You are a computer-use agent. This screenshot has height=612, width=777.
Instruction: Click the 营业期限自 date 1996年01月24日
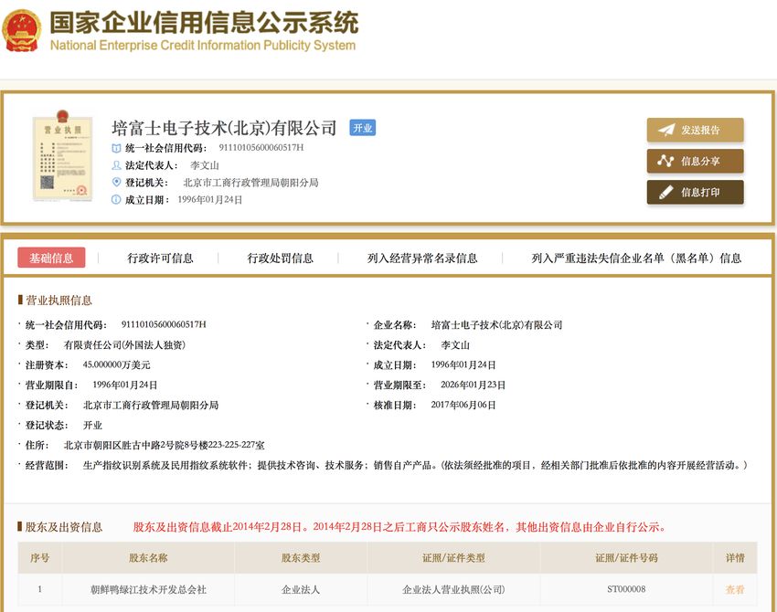coord(125,385)
